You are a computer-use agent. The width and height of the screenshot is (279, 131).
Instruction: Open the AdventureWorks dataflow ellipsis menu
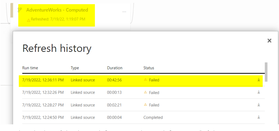[x=124, y=12]
